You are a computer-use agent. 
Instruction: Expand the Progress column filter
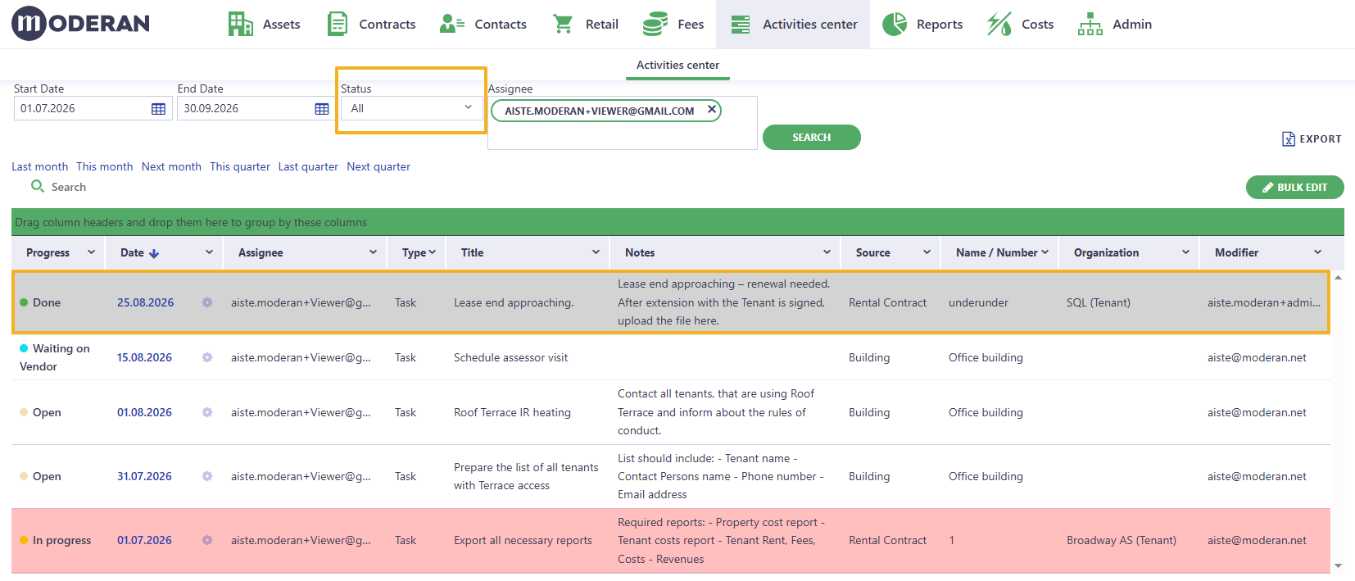[x=91, y=252]
